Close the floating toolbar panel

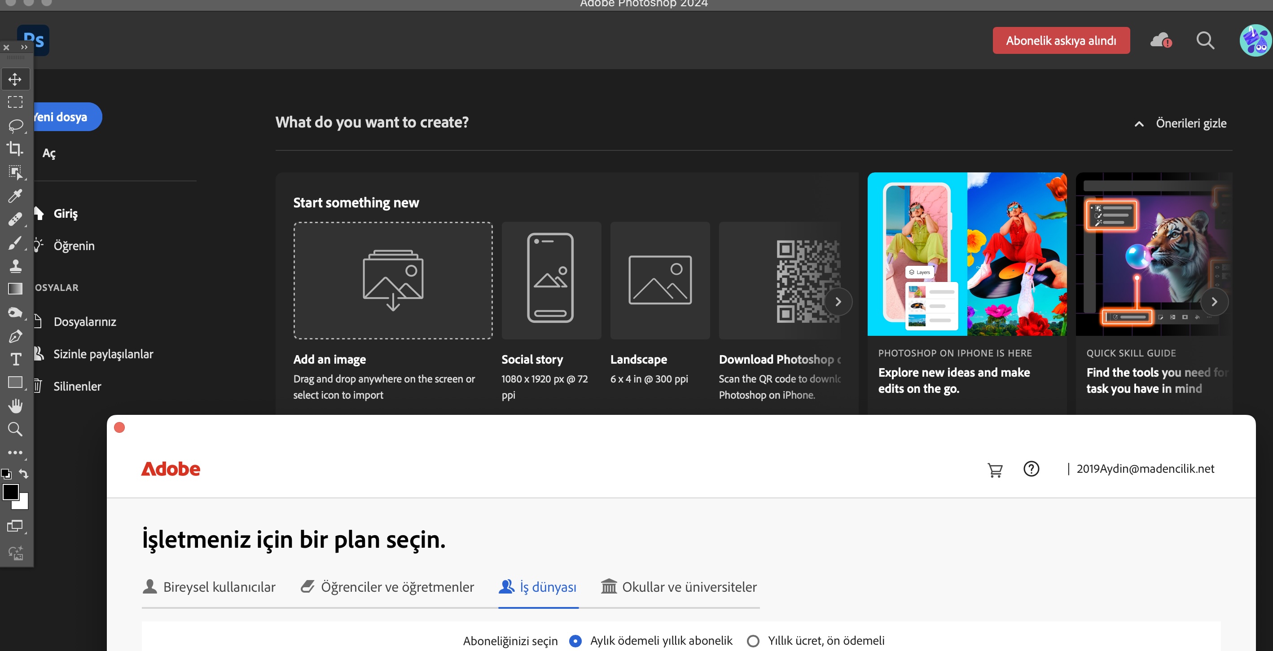pos(6,48)
